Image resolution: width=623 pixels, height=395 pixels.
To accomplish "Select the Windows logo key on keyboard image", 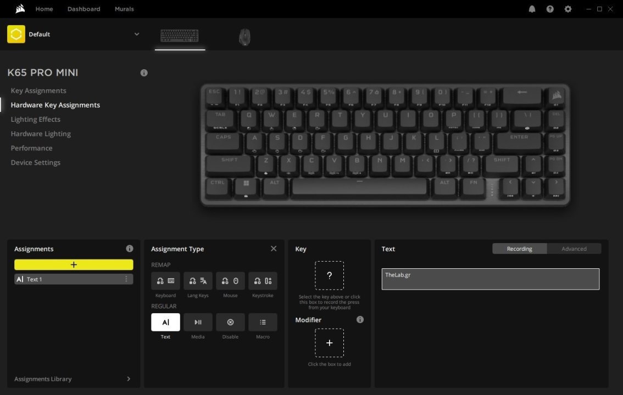I will pyautogui.click(x=246, y=187).
